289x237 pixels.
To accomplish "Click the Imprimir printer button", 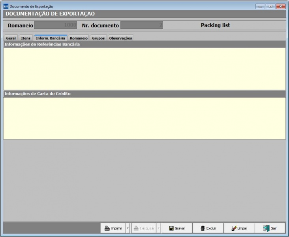I will 113,228.
